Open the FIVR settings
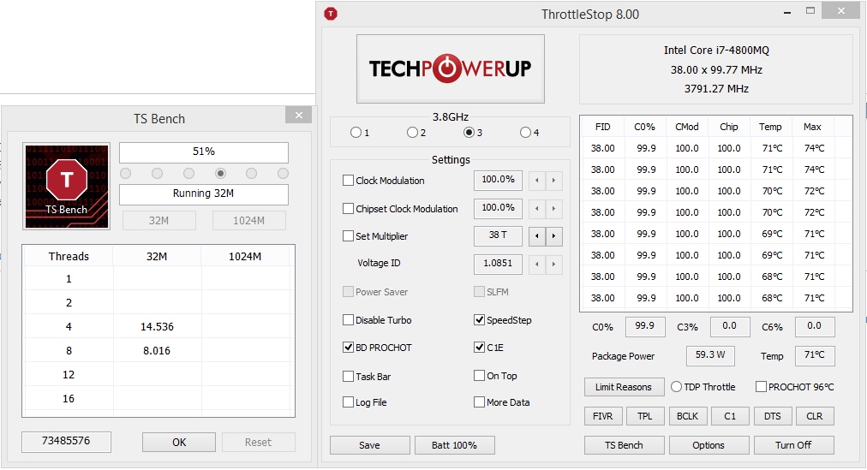The width and height of the screenshot is (867, 470). pos(602,416)
